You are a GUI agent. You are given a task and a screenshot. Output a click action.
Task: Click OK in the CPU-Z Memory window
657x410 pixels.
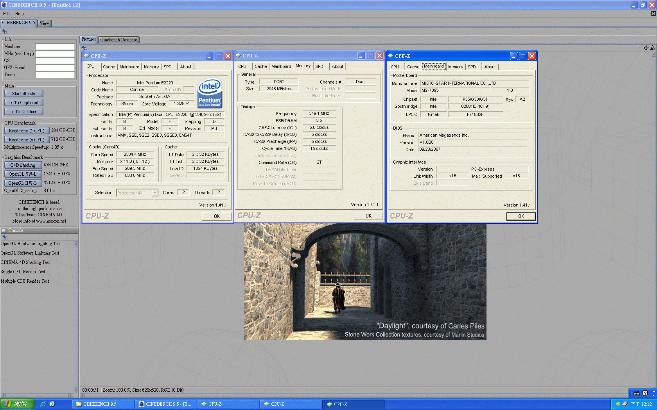tap(368, 216)
